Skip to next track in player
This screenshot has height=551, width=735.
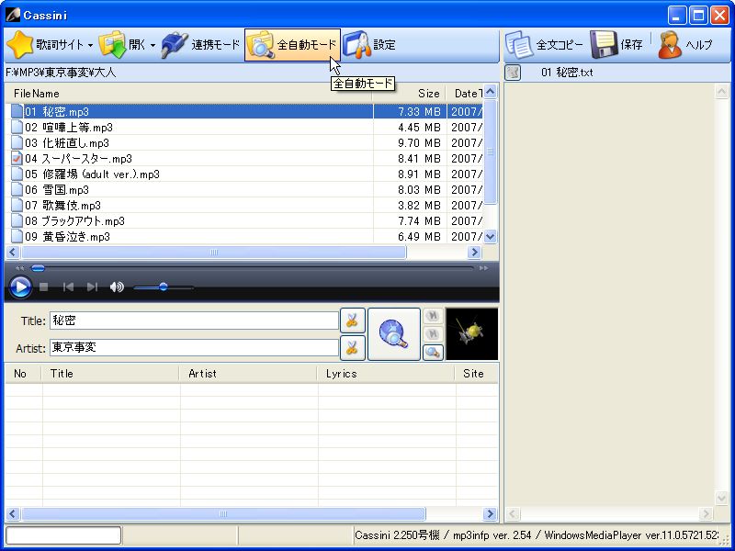93,287
